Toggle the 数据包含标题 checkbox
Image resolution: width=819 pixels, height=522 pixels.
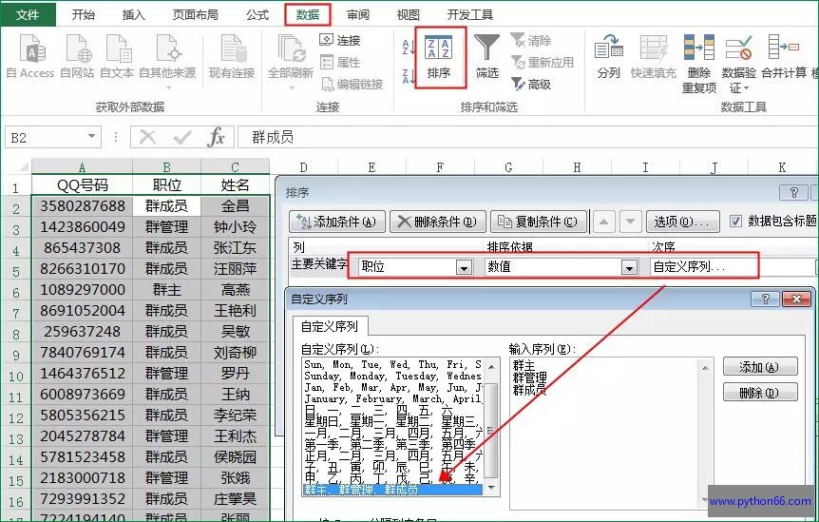point(735,222)
